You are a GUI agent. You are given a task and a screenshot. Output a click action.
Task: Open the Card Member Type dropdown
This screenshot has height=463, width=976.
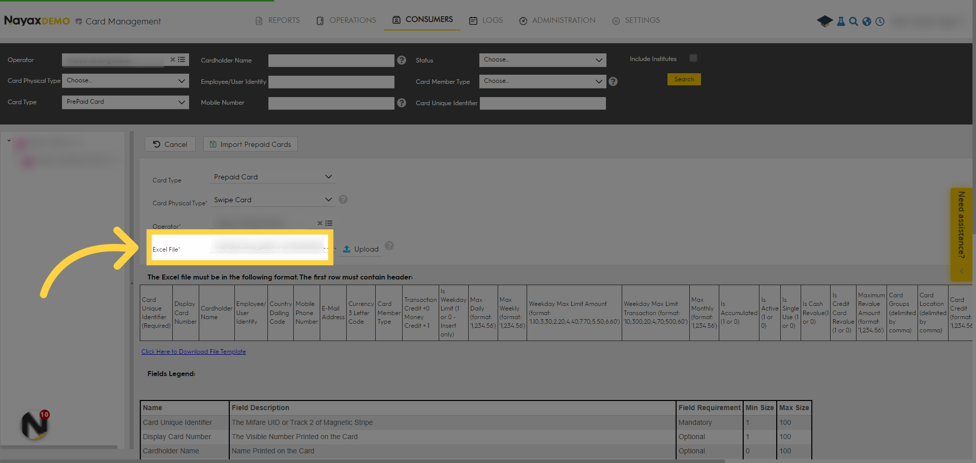tap(542, 81)
